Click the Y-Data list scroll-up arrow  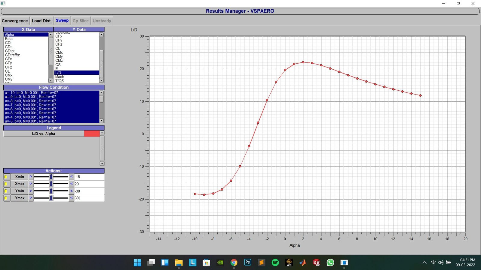[101, 35]
